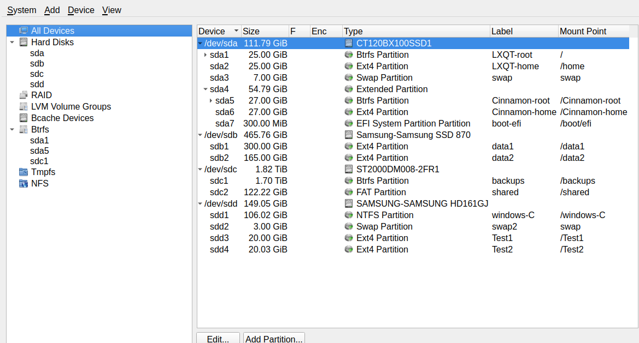Click the Hard Disks drive icon
This screenshot has height=343, width=639.
[24, 42]
